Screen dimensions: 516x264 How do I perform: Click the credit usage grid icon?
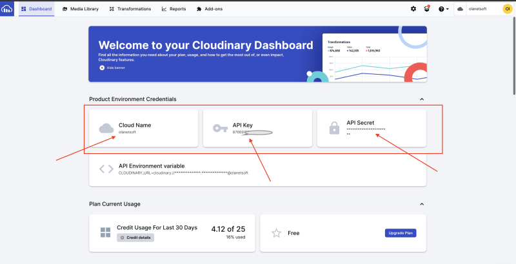tap(105, 232)
